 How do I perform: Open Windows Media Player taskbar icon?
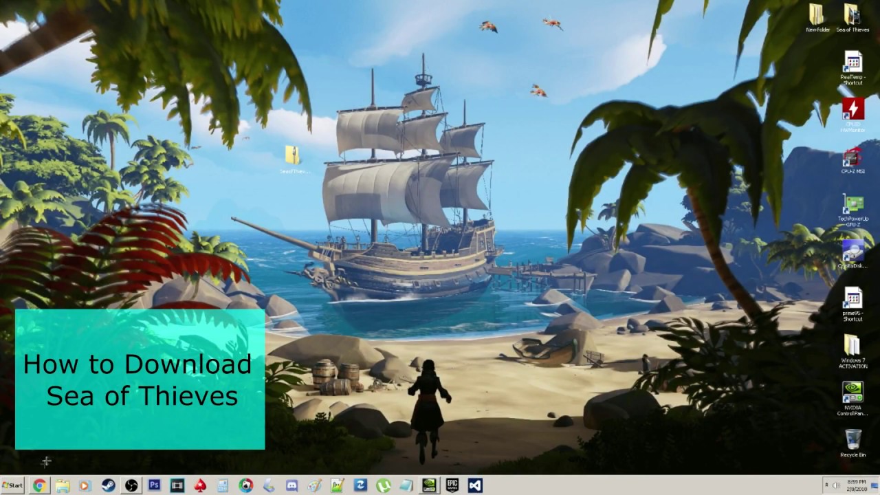click(x=85, y=485)
